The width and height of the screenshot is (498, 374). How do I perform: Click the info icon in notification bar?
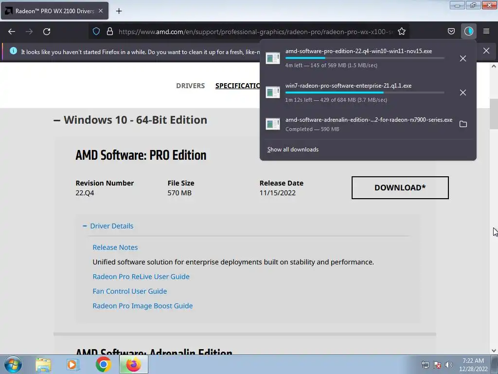pyautogui.click(x=13, y=51)
